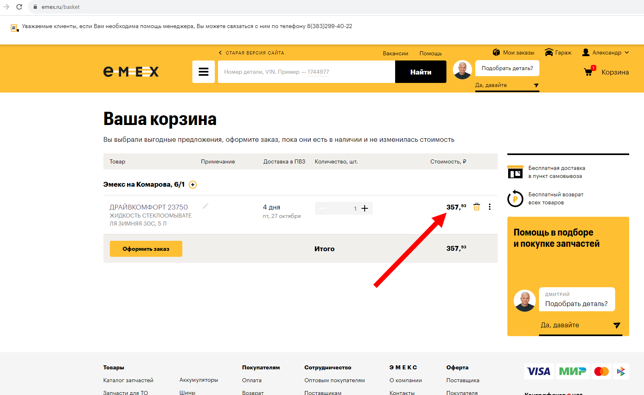Viewport: 644px width, 395px height.
Task: Open Оптовым покупателям footer link
Action: (x=335, y=380)
